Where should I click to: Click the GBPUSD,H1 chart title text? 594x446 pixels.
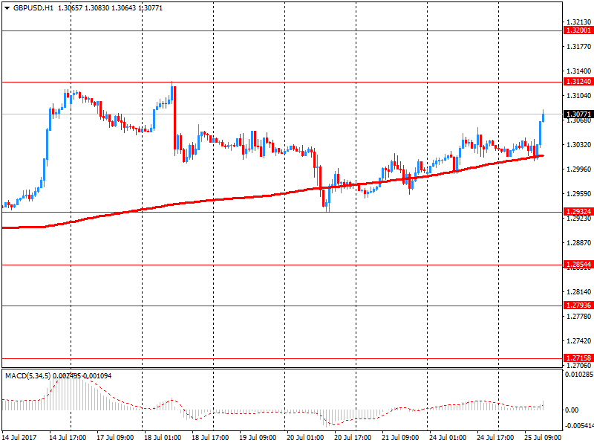coord(33,8)
